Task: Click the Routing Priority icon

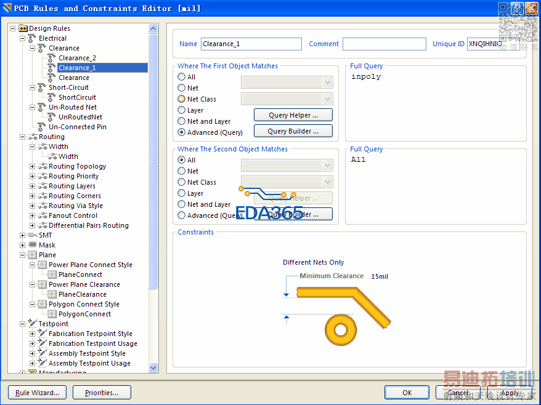Action: (x=43, y=176)
